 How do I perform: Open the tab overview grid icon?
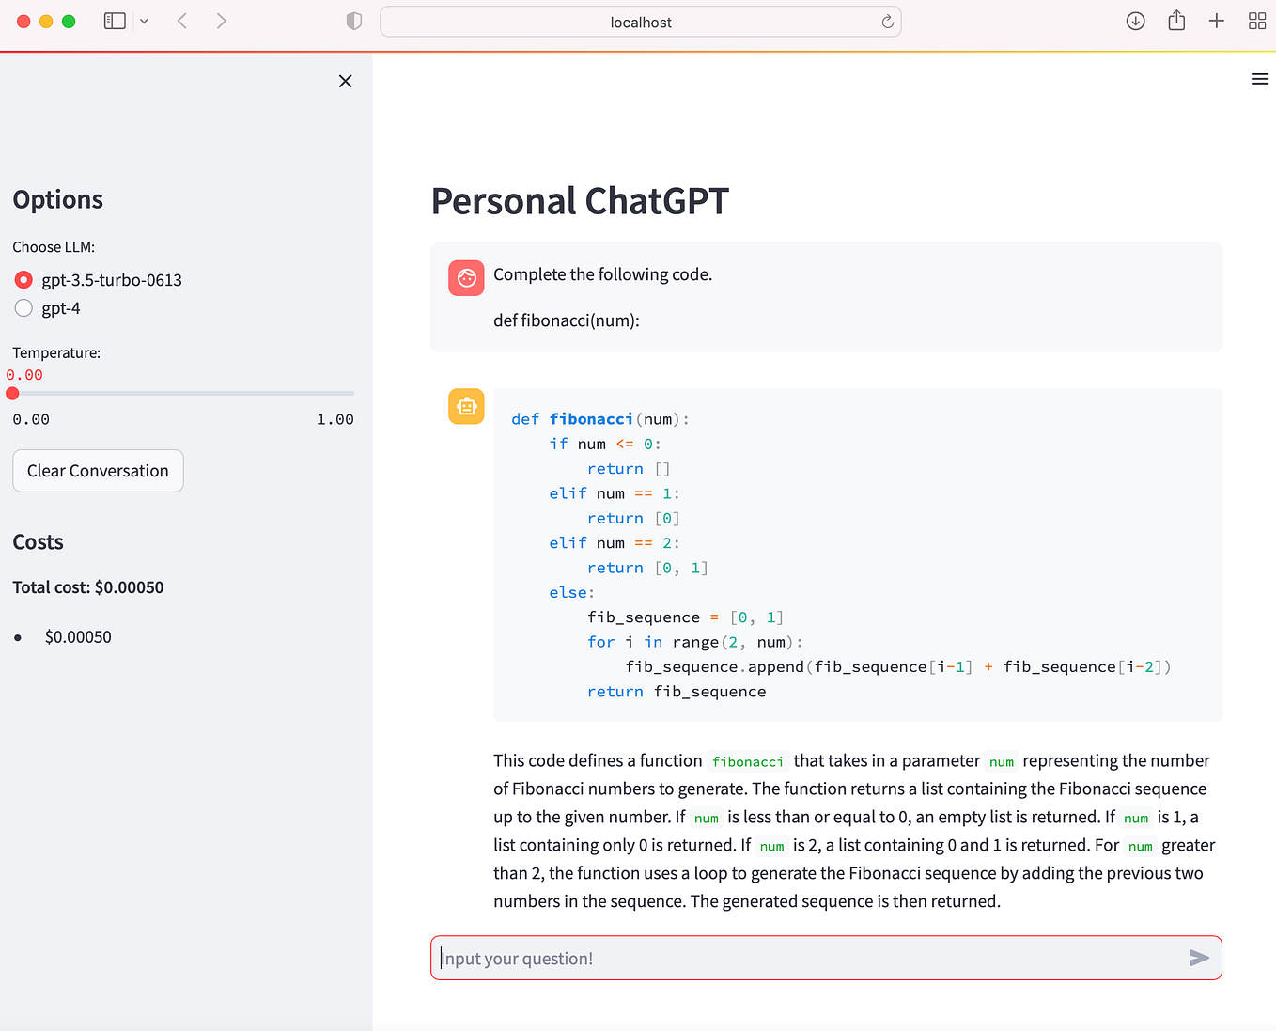1257,20
